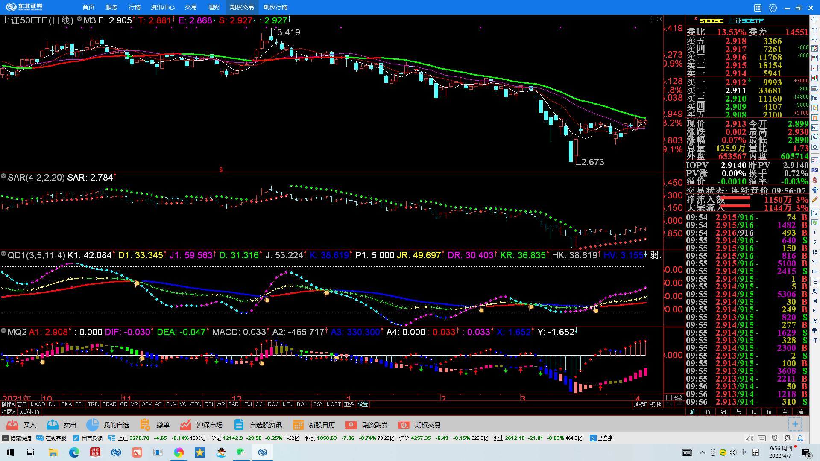Viewport: 820px width, 461px height.
Task: Open 更多 indicators list
Action: click(x=349, y=404)
